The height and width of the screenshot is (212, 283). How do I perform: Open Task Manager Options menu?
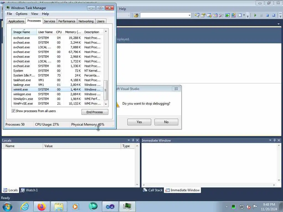tap(22, 14)
